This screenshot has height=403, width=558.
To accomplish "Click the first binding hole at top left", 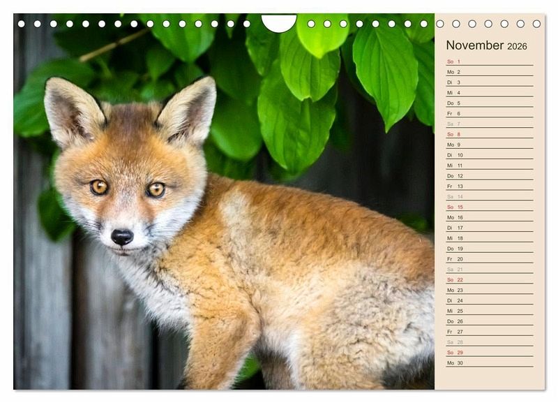I will coord(21,24).
